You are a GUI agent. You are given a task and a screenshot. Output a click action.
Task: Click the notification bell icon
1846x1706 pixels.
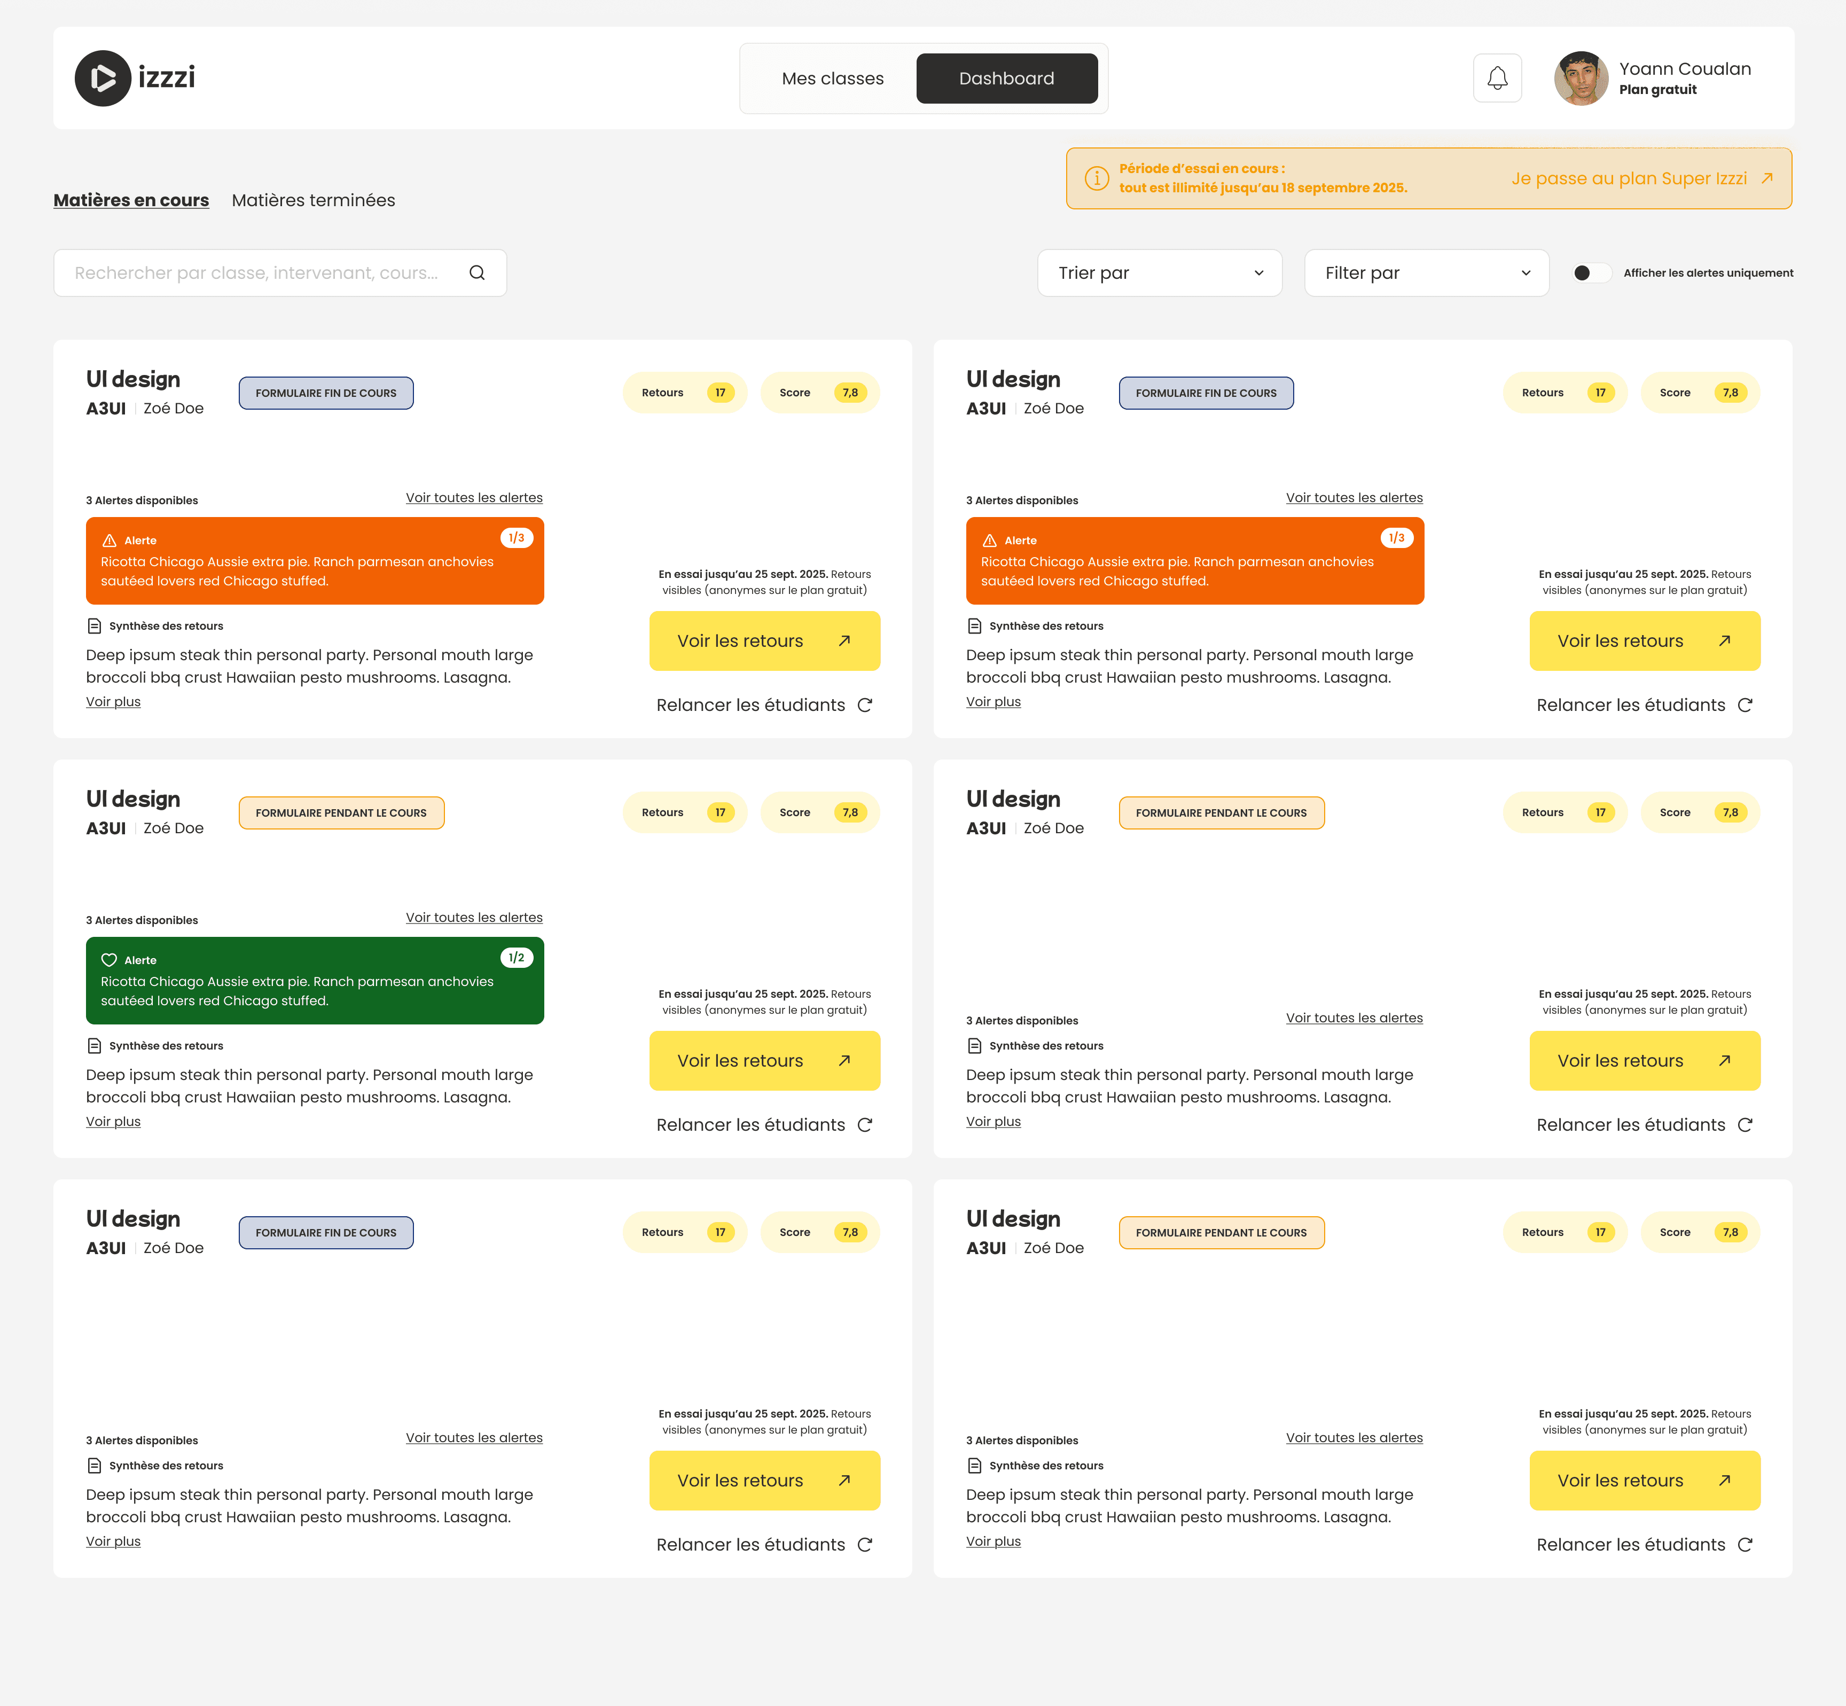coord(1497,79)
